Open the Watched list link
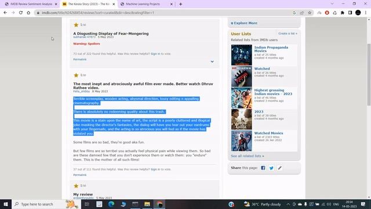 (x=262, y=69)
